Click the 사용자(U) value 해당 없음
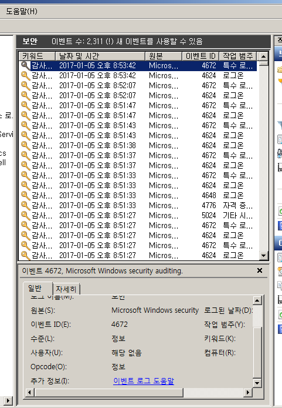Image resolution: width=282 pixels, height=408 pixels. [127, 353]
